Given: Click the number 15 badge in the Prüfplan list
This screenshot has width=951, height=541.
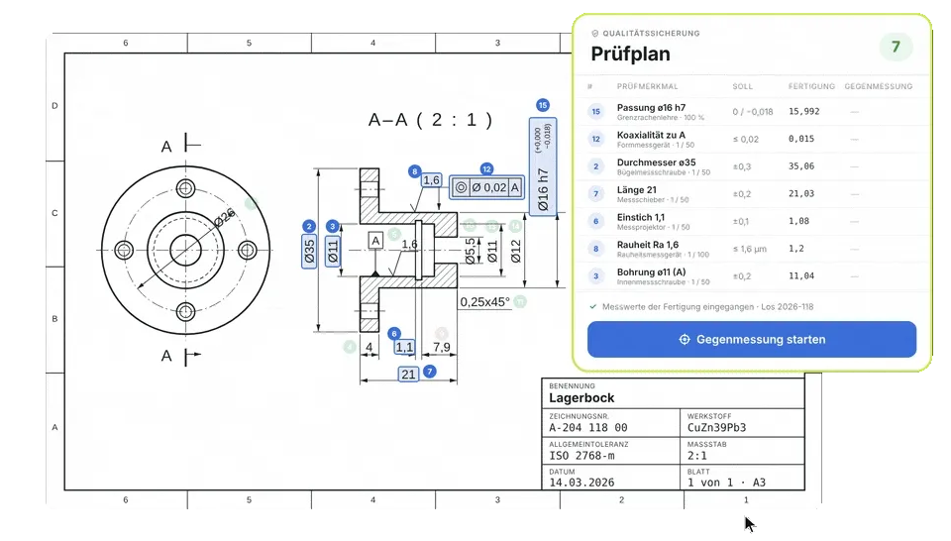Looking at the screenshot, I should tap(596, 112).
